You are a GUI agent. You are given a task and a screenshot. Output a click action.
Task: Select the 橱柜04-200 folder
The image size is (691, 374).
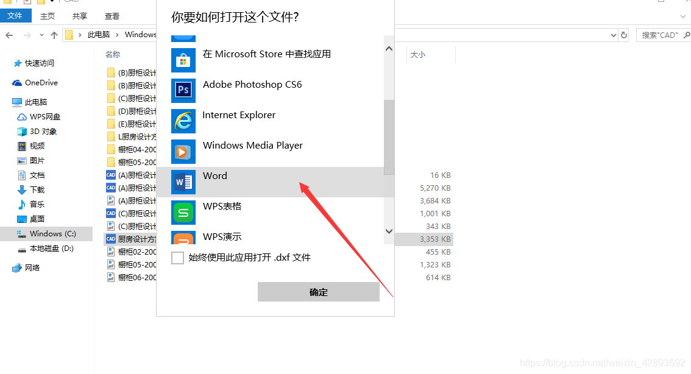(132, 149)
